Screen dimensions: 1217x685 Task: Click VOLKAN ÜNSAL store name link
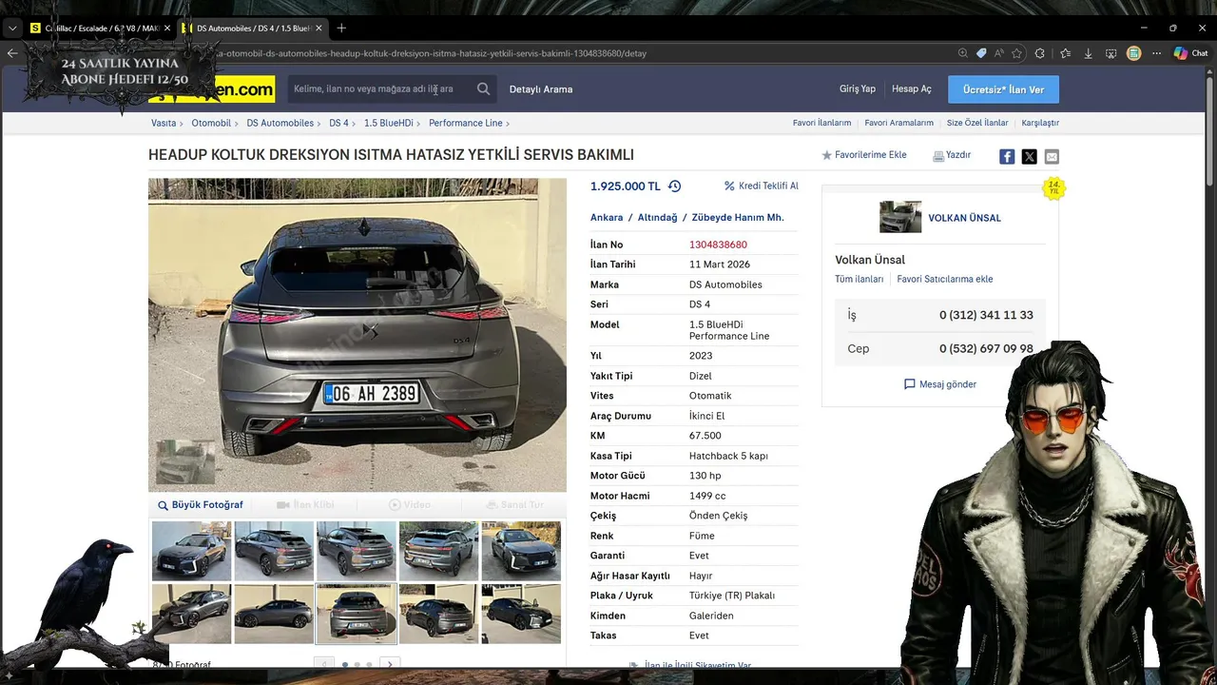[x=964, y=218]
